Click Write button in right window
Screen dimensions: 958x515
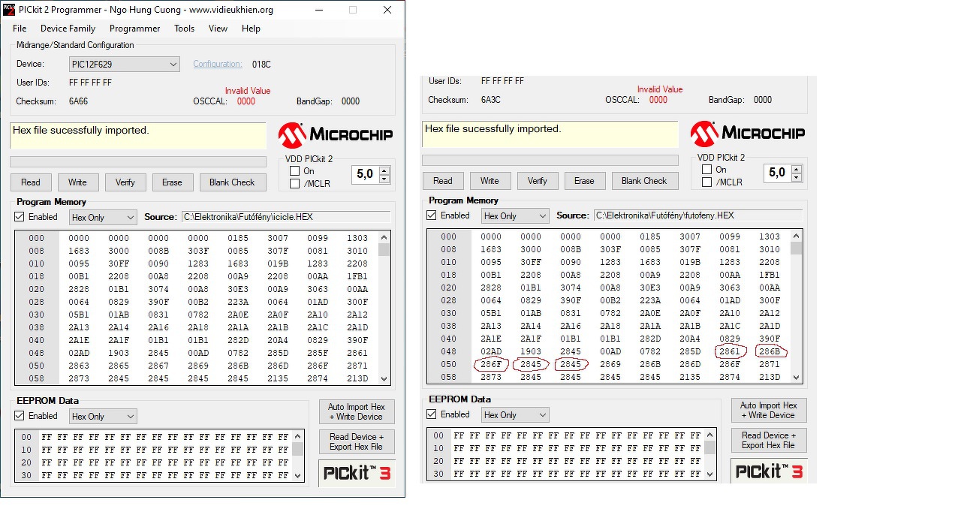coord(490,181)
